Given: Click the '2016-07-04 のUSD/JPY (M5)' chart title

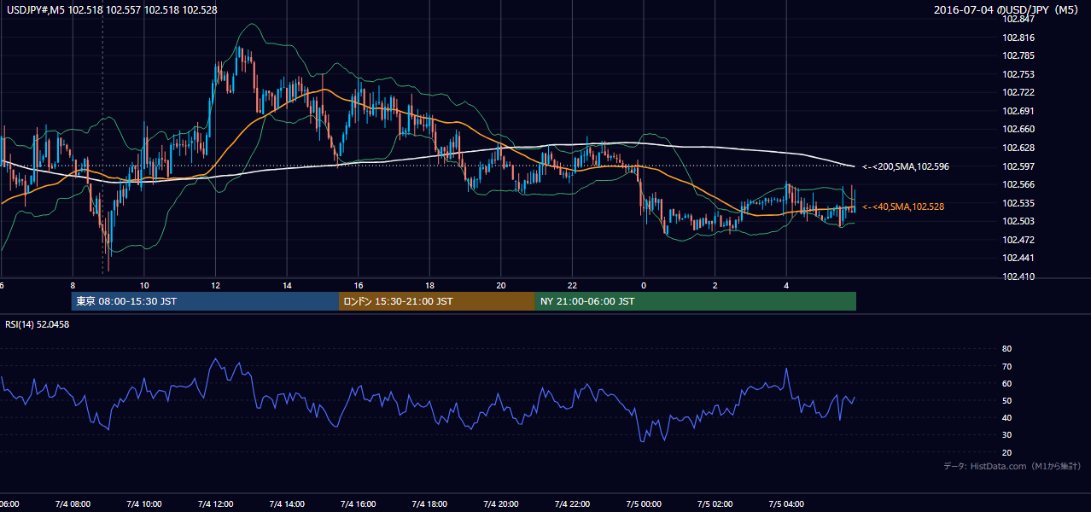Looking at the screenshot, I should [x=1008, y=10].
